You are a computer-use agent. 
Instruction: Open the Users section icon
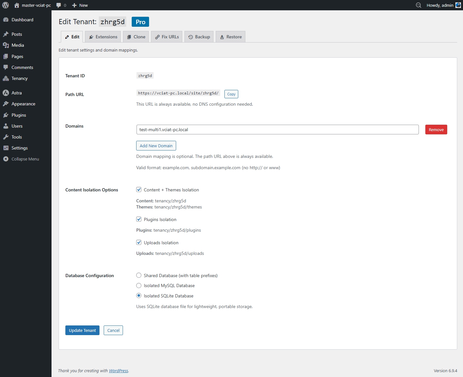point(6,126)
